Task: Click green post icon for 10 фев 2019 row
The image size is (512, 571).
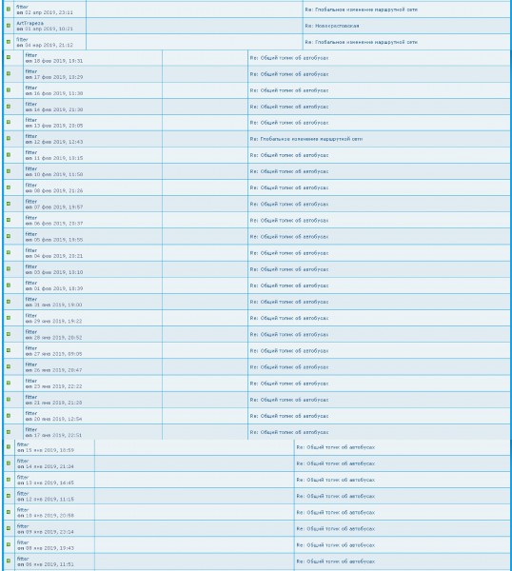Action: pyautogui.click(x=9, y=171)
